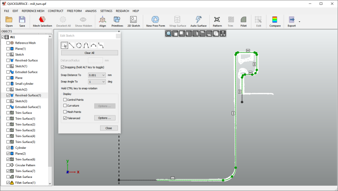The image size is (338, 191).
Task: Toggle the Snapping checkbox
Action: pos(63,67)
